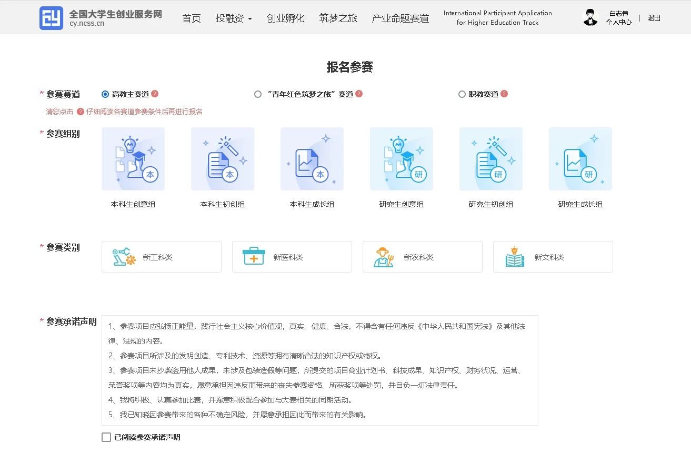Click the 全国大学生创业服务网 site title
This screenshot has width=691, height=463.
pyautogui.click(x=115, y=14)
